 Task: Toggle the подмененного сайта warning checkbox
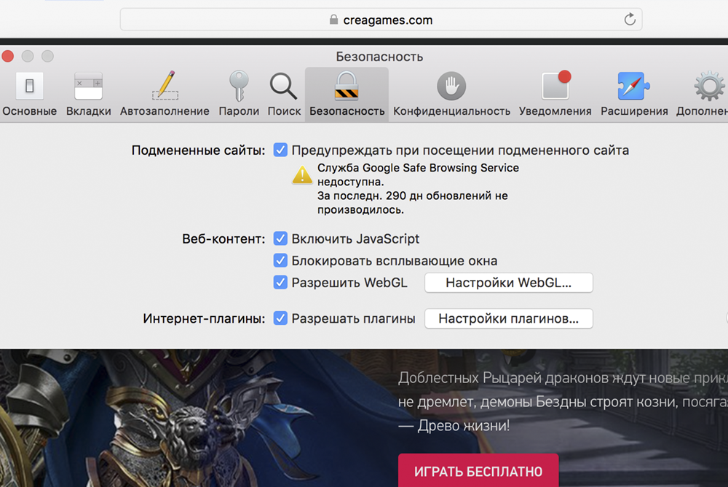280,150
